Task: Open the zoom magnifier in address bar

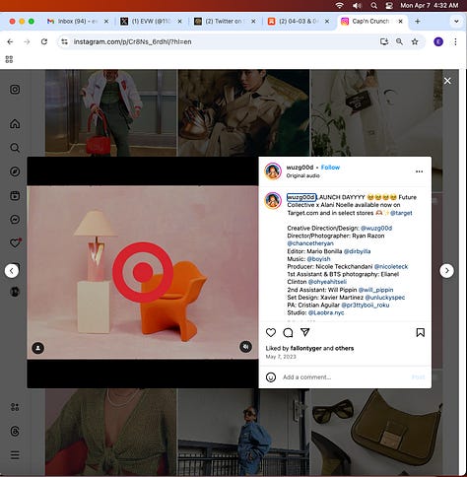Action: coord(399,41)
